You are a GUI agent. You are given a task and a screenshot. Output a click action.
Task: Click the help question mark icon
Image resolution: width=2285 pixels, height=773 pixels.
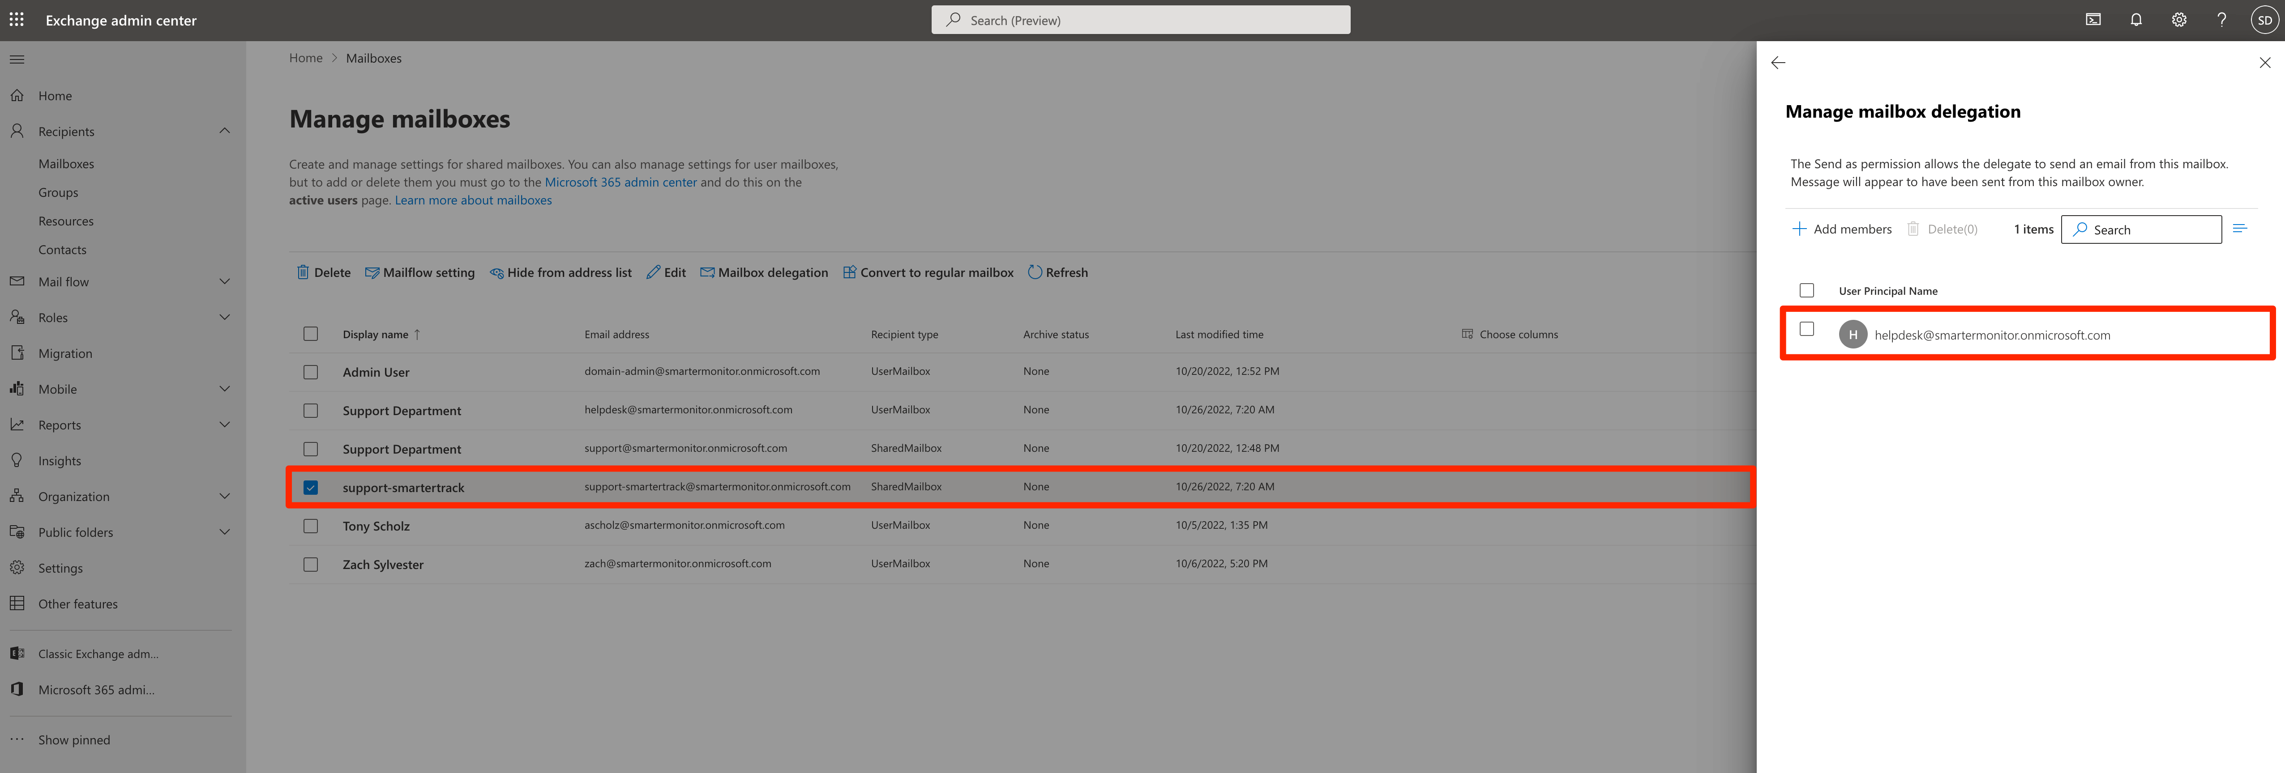(2221, 20)
